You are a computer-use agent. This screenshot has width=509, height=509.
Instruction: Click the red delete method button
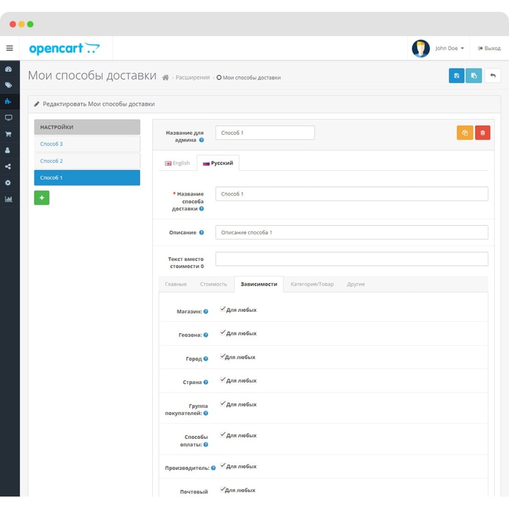point(483,133)
